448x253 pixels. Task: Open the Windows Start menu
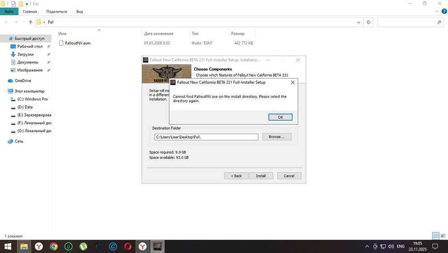(x=8, y=246)
